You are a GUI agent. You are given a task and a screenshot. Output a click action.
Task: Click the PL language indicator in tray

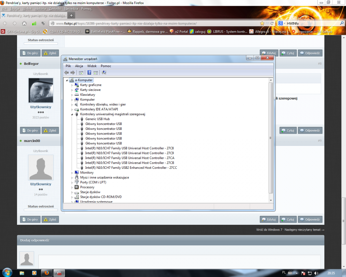[x=284, y=272]
